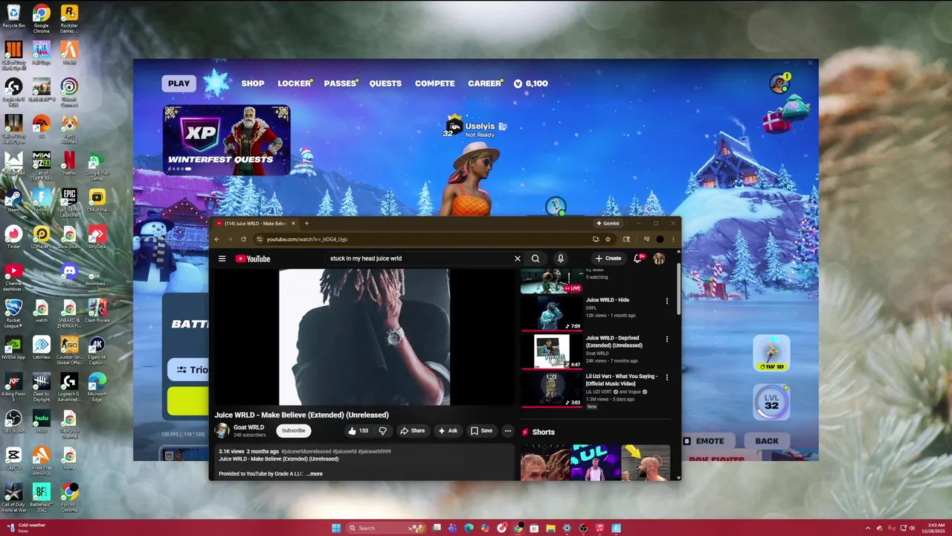The width and height of the screenshot is (952, 536).
Task: Open the Steam desktop shortcut
Action: point(13,201)
